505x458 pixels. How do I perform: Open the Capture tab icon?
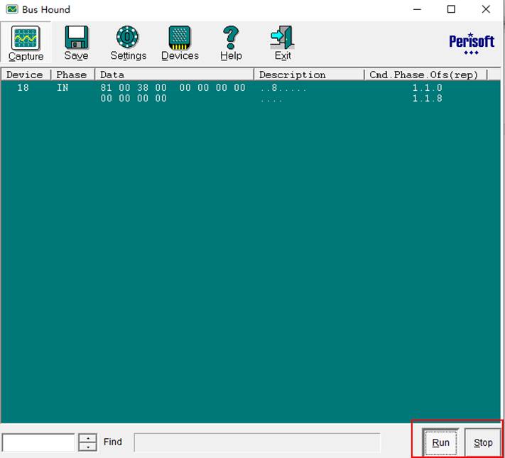(x=26, y=38)
